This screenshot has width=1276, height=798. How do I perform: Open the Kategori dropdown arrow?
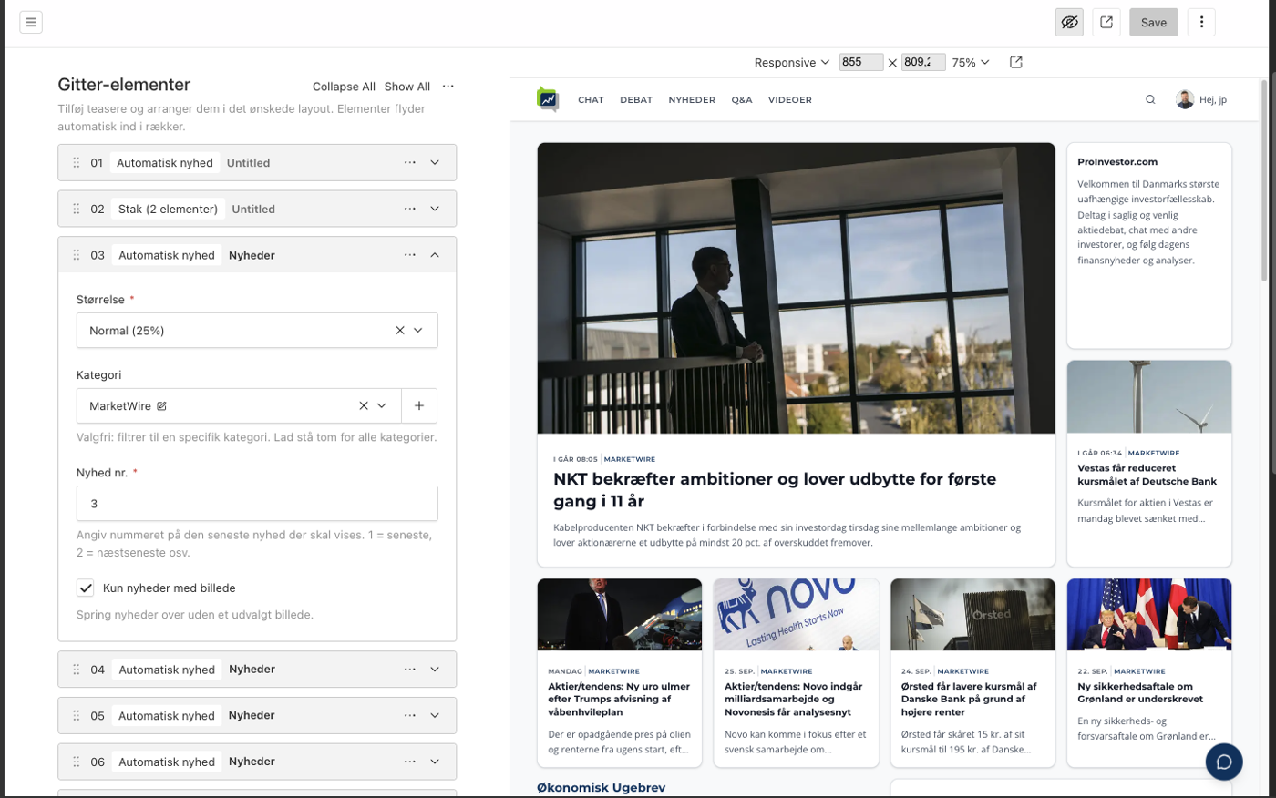pyautogui.click(x=382, y=406)
